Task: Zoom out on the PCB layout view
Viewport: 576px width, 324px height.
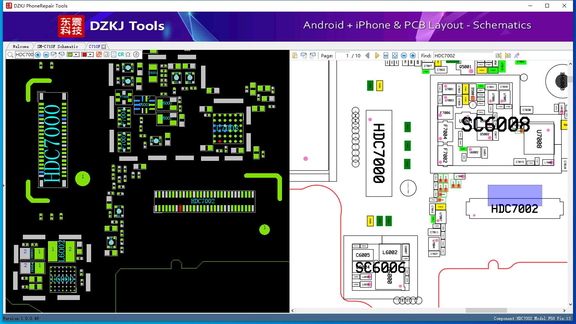Action: click(46, 55)
